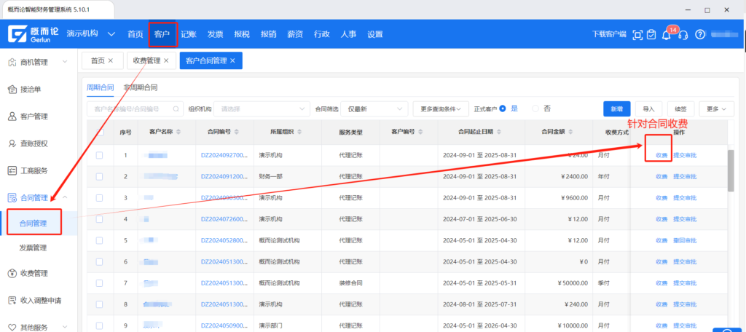This screenshot has width=746, height=332.
Task: Open the 合同筛选 仅最新 dropdown
Action: pos(374,109)
